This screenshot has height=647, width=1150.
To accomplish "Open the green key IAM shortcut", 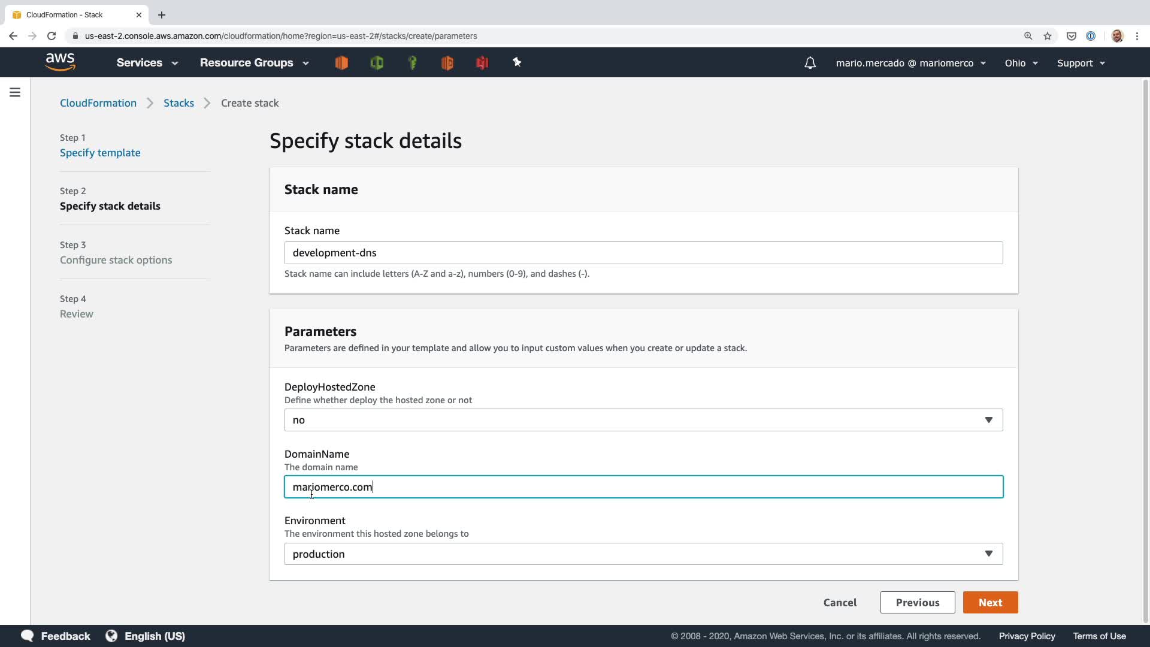I will (x=412, y=63).
